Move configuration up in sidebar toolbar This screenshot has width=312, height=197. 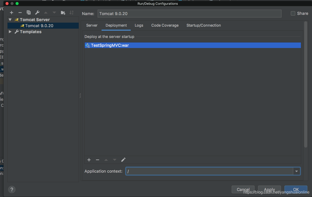coord(46,13)
